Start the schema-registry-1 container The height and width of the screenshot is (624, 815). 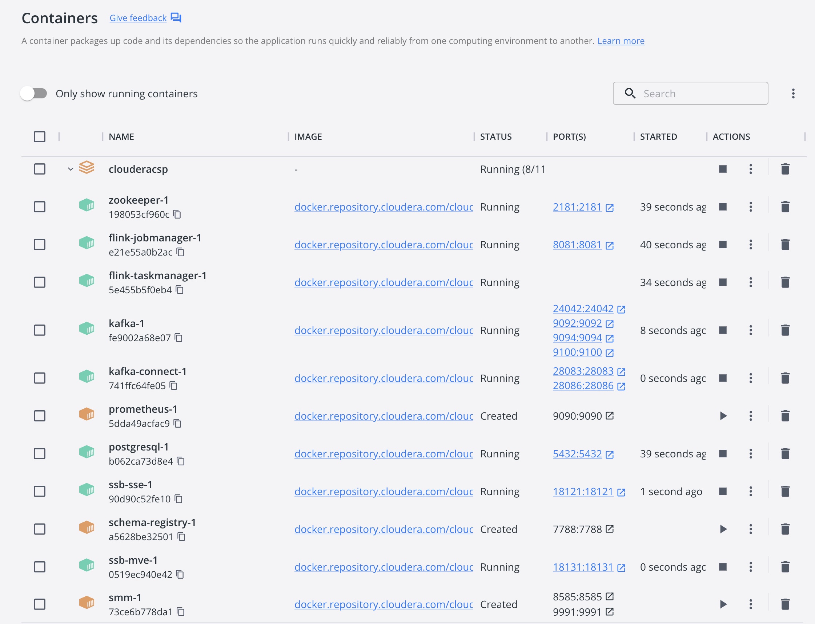[x=723, y=529]
